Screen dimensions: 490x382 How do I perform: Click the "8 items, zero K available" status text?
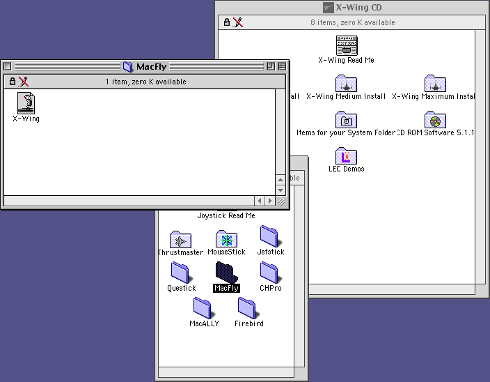point(353,22)
